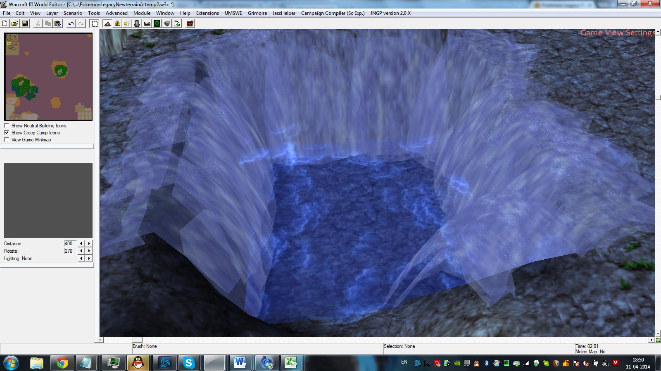Click the Bluetooth icon in system tray
This screenshot has height=371, width=661.
click(486, 363)
